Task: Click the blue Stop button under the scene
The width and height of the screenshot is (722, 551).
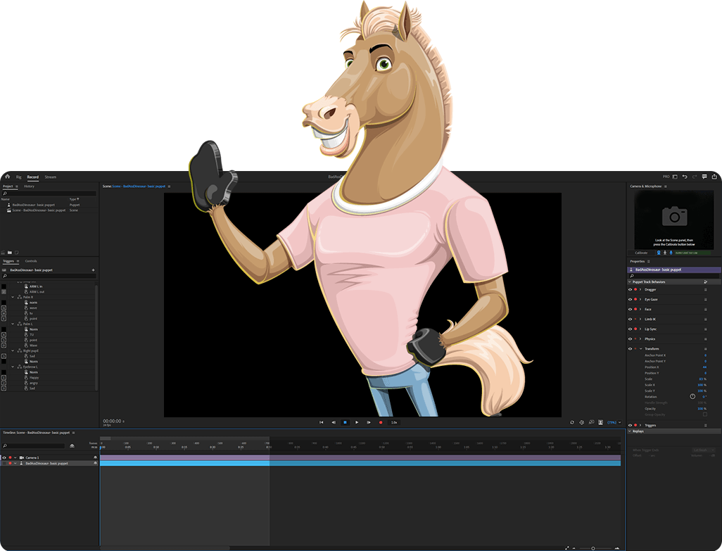Action: coord(345,422)
